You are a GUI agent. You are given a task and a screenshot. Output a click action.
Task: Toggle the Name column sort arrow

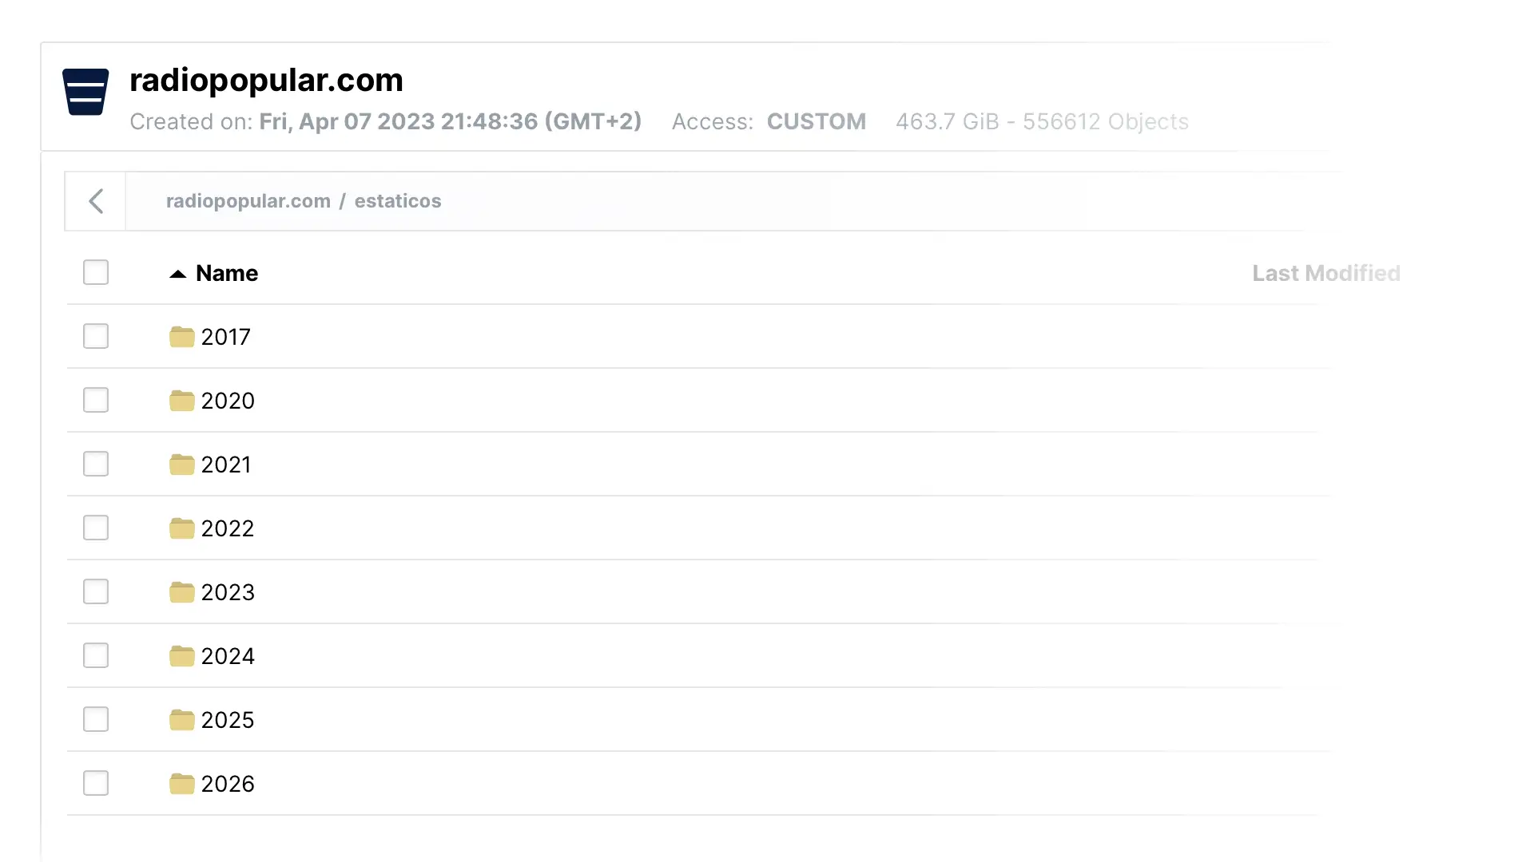177,274
